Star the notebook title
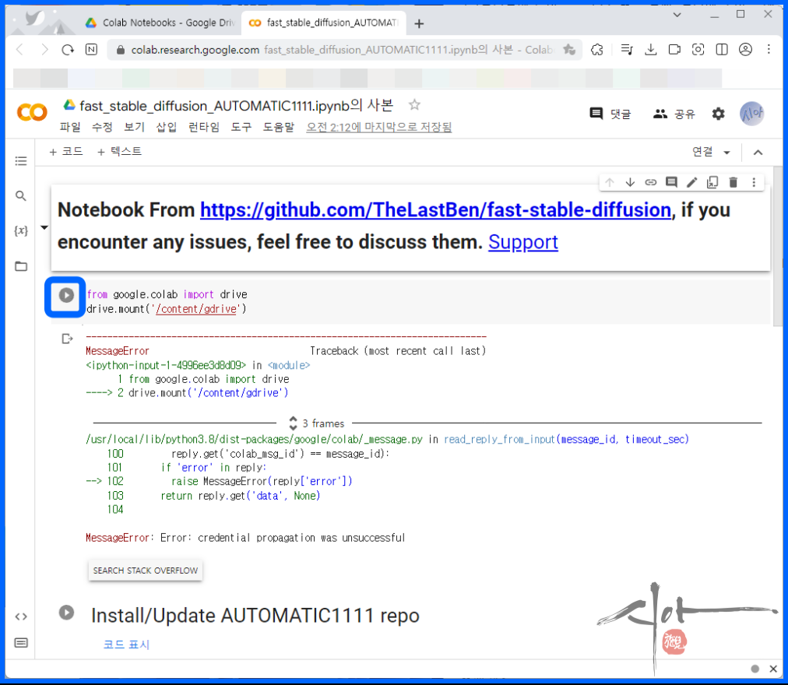This screenshot has height=685, width=788. click(x=414, y=105)
